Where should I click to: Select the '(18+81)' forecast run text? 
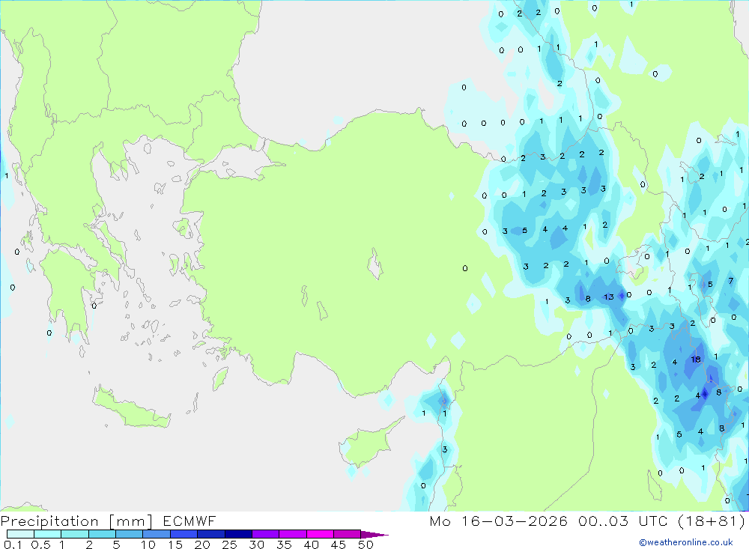click(x=712, y=521)
